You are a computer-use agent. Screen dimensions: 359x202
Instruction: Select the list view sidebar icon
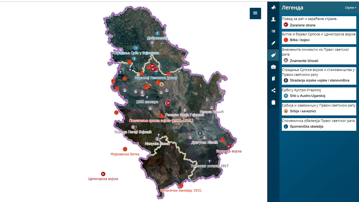point(273,31)
